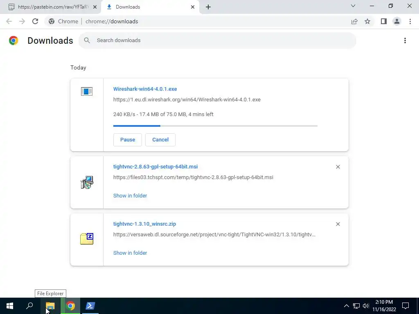Show hidden system tray icons
Viewport: 419px width, 314px height.
coord(346,306)
